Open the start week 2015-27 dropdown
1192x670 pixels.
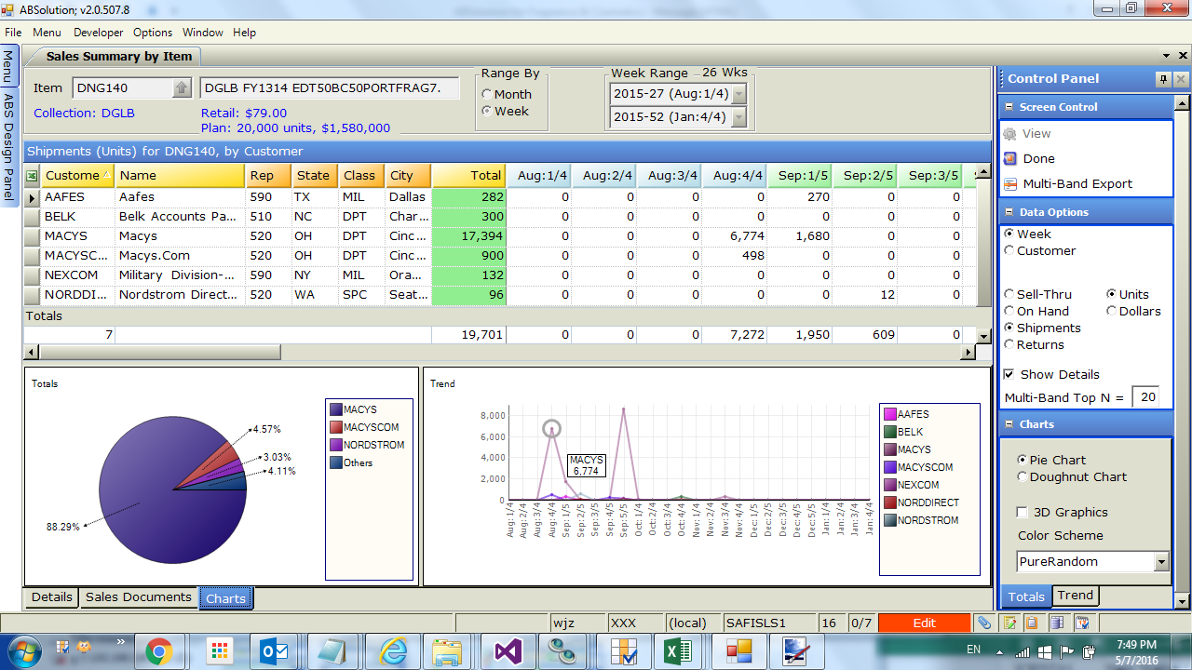coord(739,94)
